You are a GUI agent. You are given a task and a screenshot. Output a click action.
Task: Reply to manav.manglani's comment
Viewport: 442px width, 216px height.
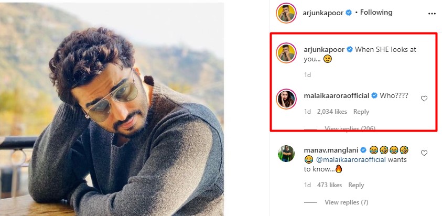pos(356,185)
